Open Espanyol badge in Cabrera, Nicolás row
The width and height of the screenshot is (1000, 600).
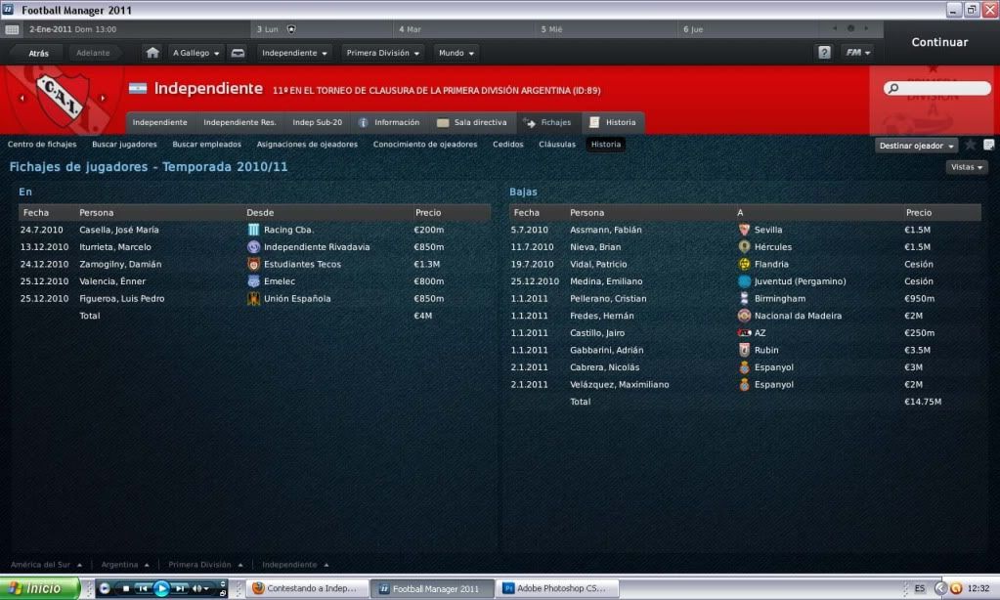[x=744, y=367]
